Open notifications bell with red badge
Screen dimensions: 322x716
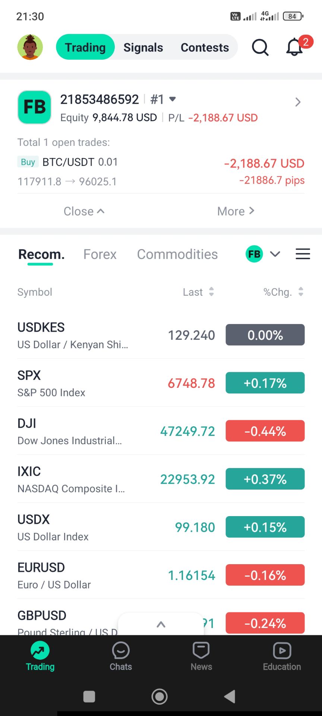coord(294,47)
